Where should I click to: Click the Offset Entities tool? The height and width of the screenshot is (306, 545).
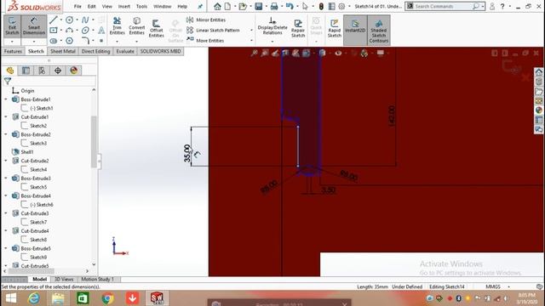tap(156, 28)
